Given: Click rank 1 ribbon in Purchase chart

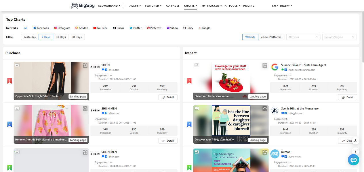Looking at the screenshot, I should 9,81.
